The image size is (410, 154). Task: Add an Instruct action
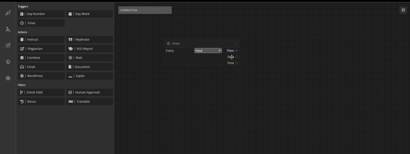pyautogui.click(x=41, y=40)
